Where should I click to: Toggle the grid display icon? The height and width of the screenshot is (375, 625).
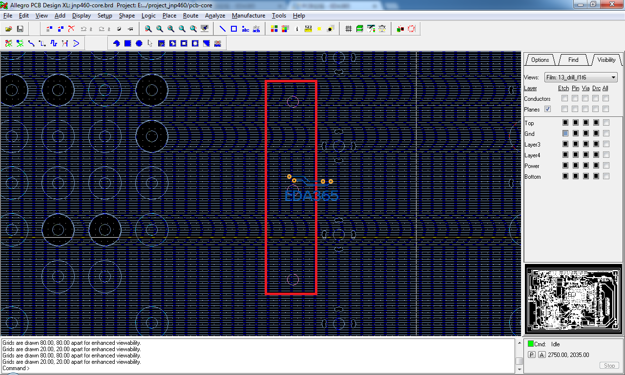click(349, 29)
